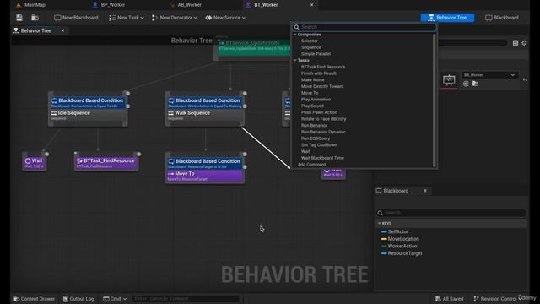The height and width of the screenshot is (304, 540).
Task: Switch to Behavior Tree mode
Action: (447, 18)
